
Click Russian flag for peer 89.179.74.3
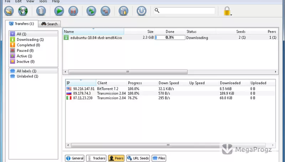coord(69,93)
